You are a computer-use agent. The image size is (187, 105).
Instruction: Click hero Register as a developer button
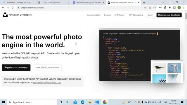[x=16, y=67]
